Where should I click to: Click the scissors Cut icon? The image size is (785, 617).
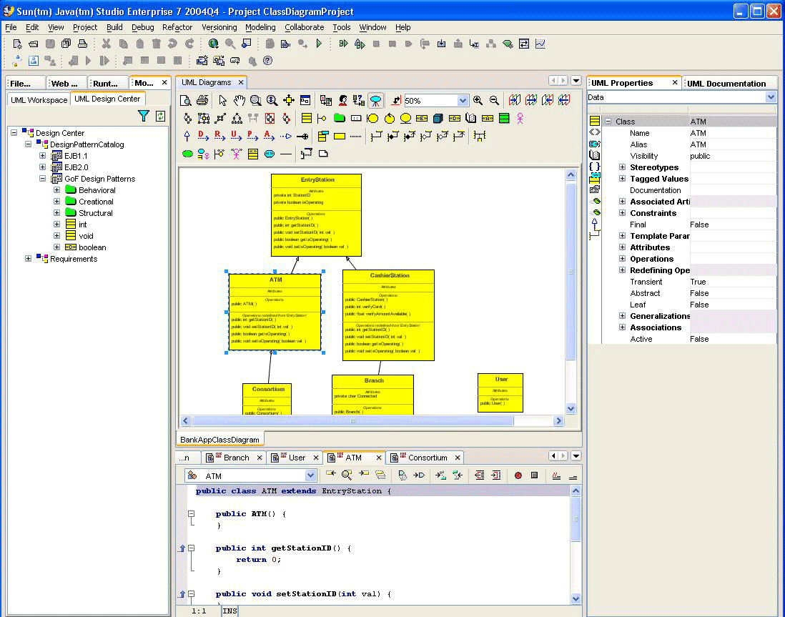coord(106,44)
